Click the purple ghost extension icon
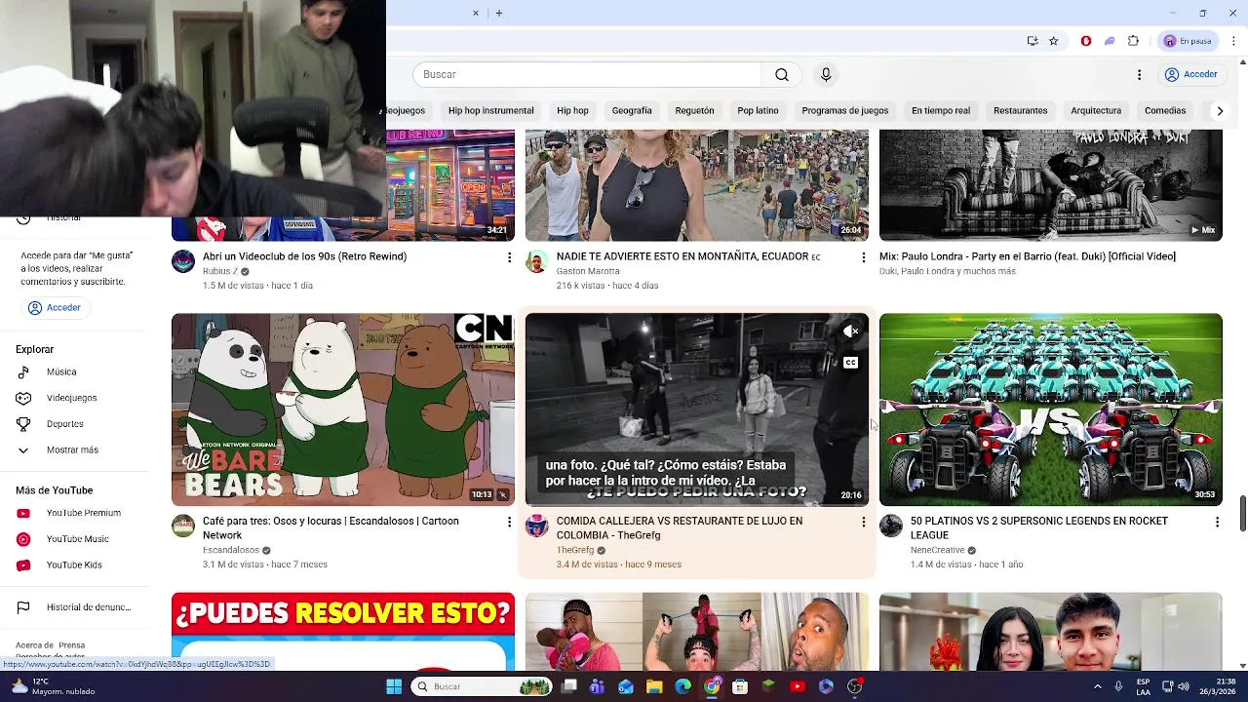 pos(1110,41)
